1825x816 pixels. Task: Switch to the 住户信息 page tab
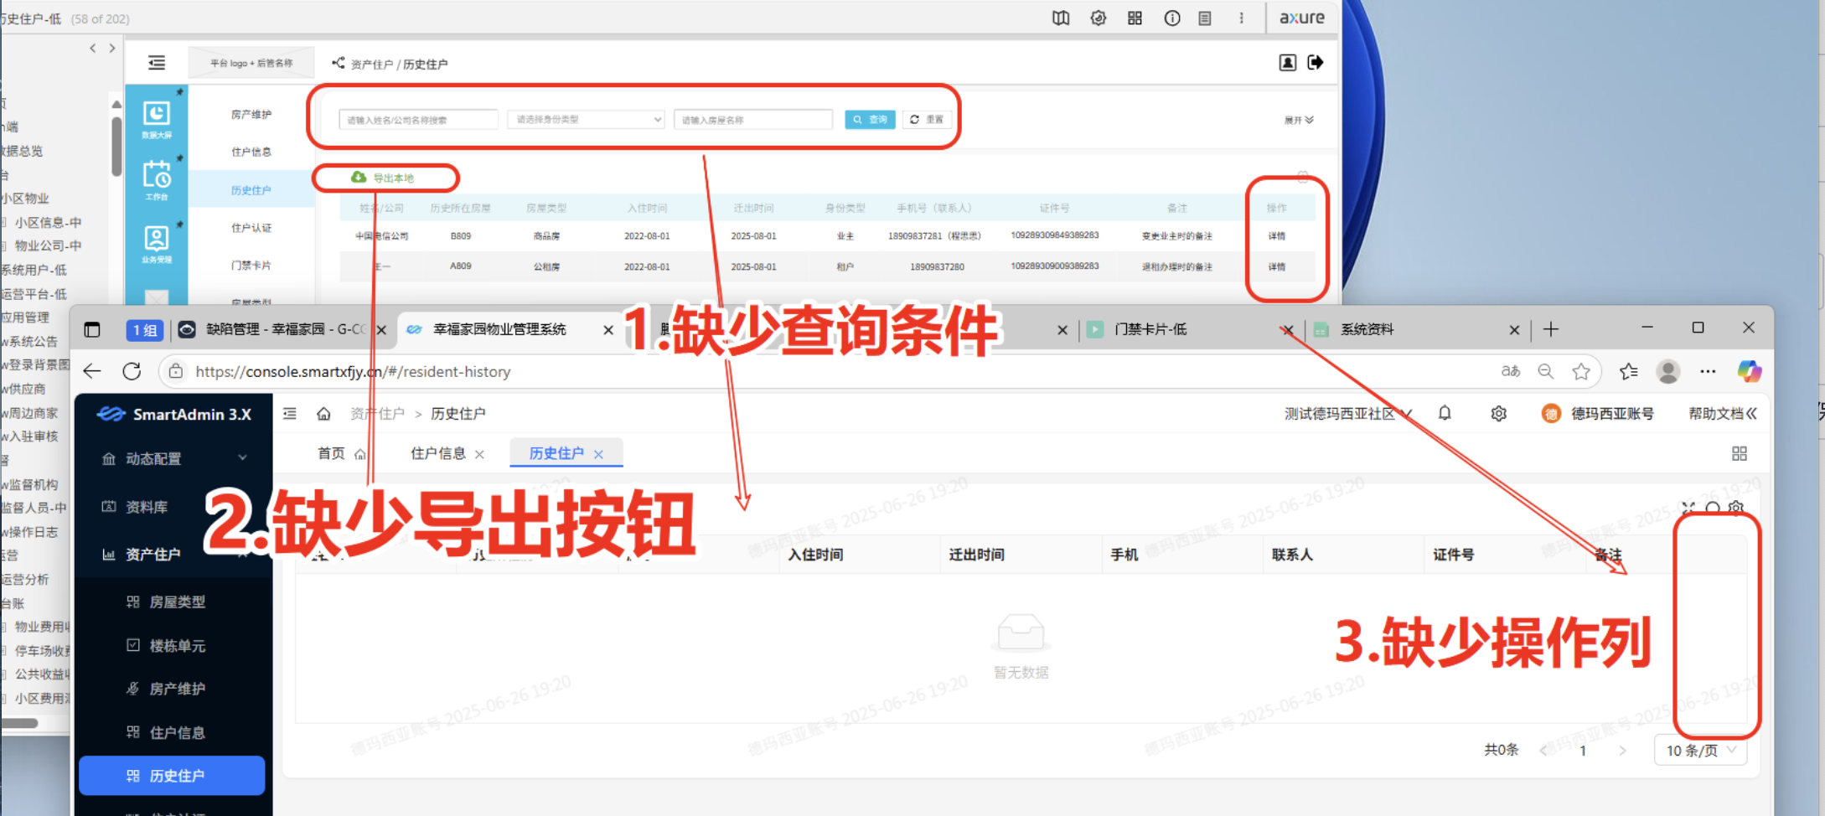click(437, 453)
